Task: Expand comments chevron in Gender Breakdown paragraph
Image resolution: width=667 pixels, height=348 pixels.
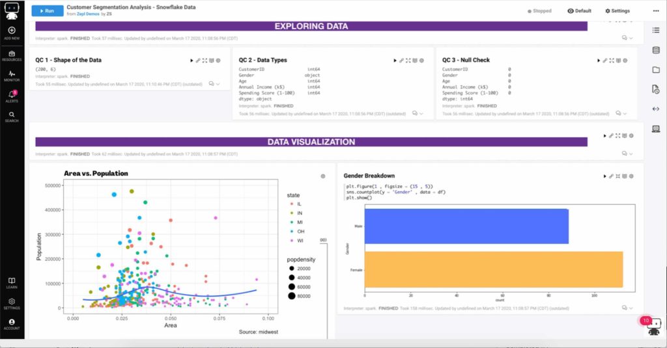Action: point(631,308)
